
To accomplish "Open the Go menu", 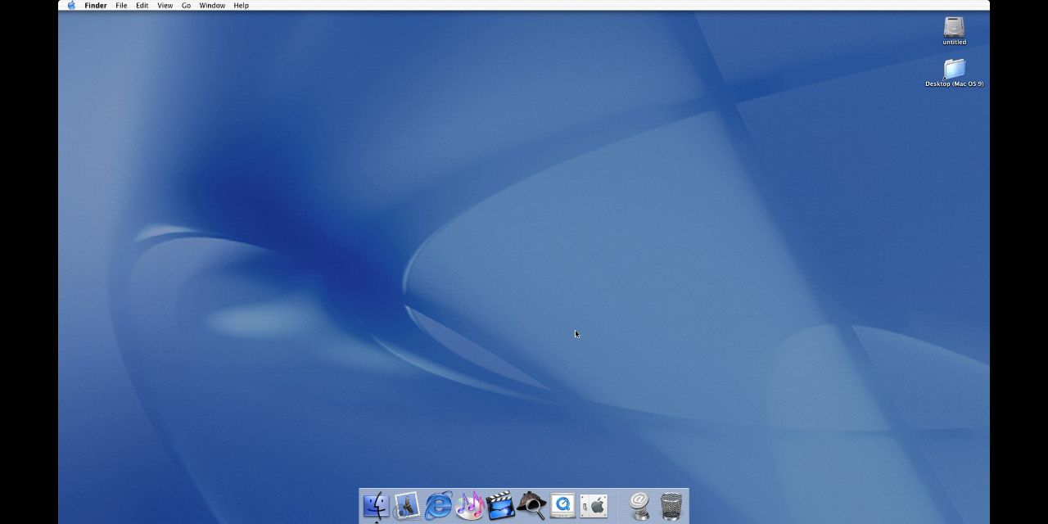I will (x=186, y=5).
